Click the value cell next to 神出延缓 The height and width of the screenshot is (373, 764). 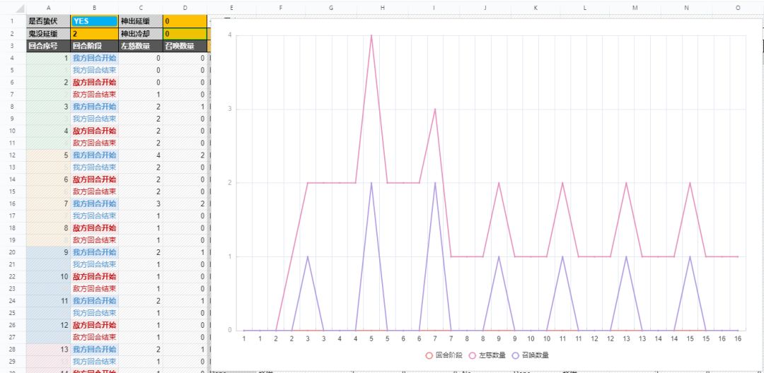(185, 21)
